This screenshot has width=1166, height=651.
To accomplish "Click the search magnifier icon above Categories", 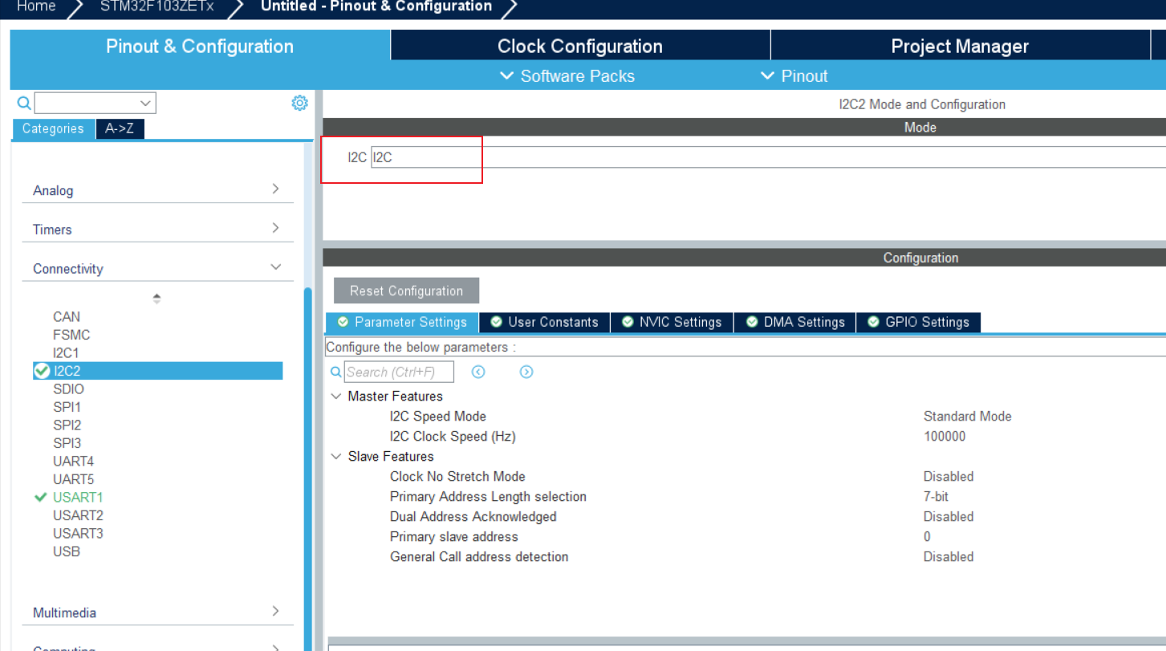I will [24, 103].
